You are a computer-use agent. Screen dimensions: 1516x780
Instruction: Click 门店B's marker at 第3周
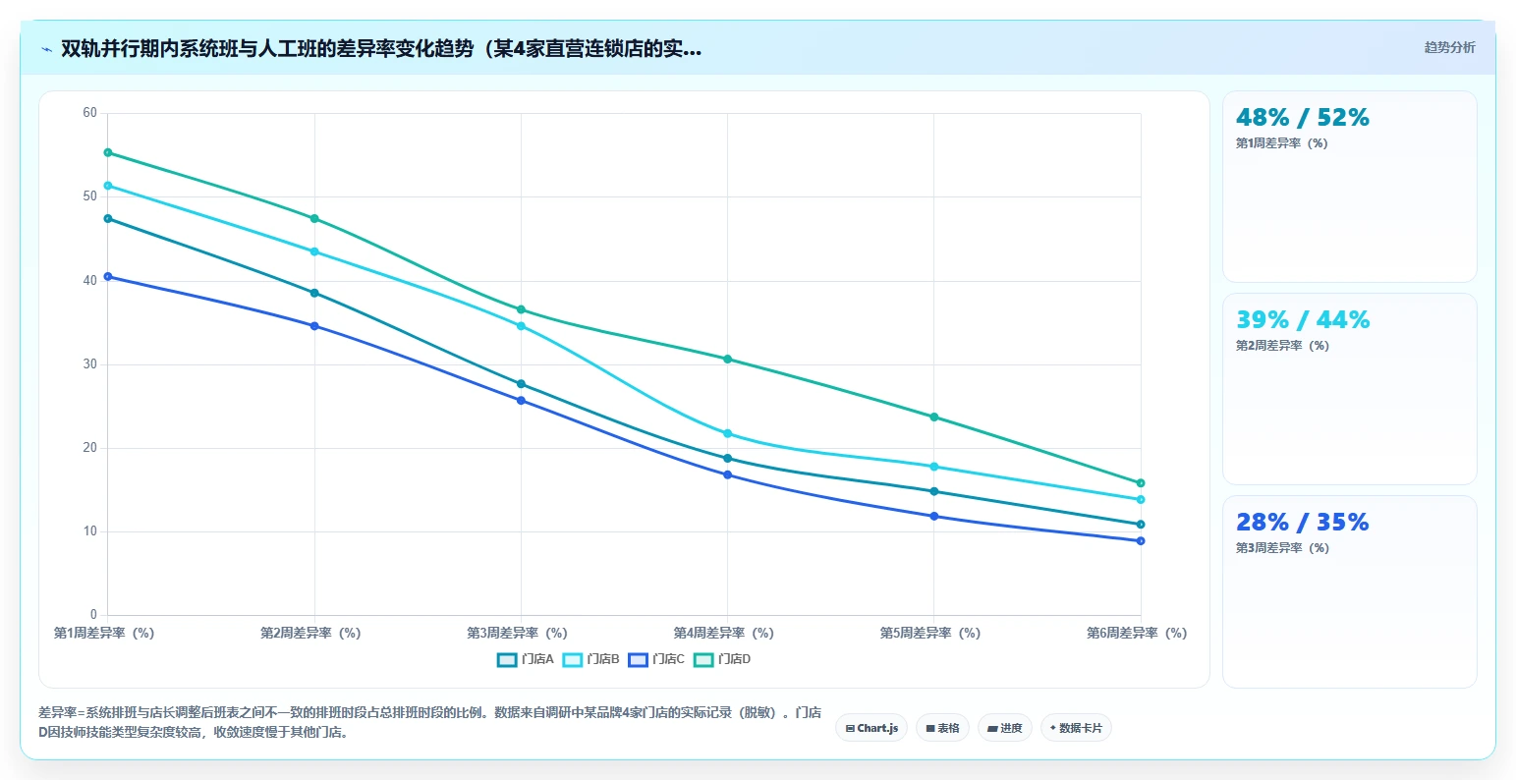click(x=521, y=326)
